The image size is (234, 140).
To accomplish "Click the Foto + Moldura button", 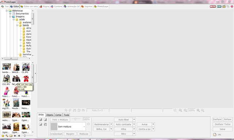I will (x=60, y=120).
